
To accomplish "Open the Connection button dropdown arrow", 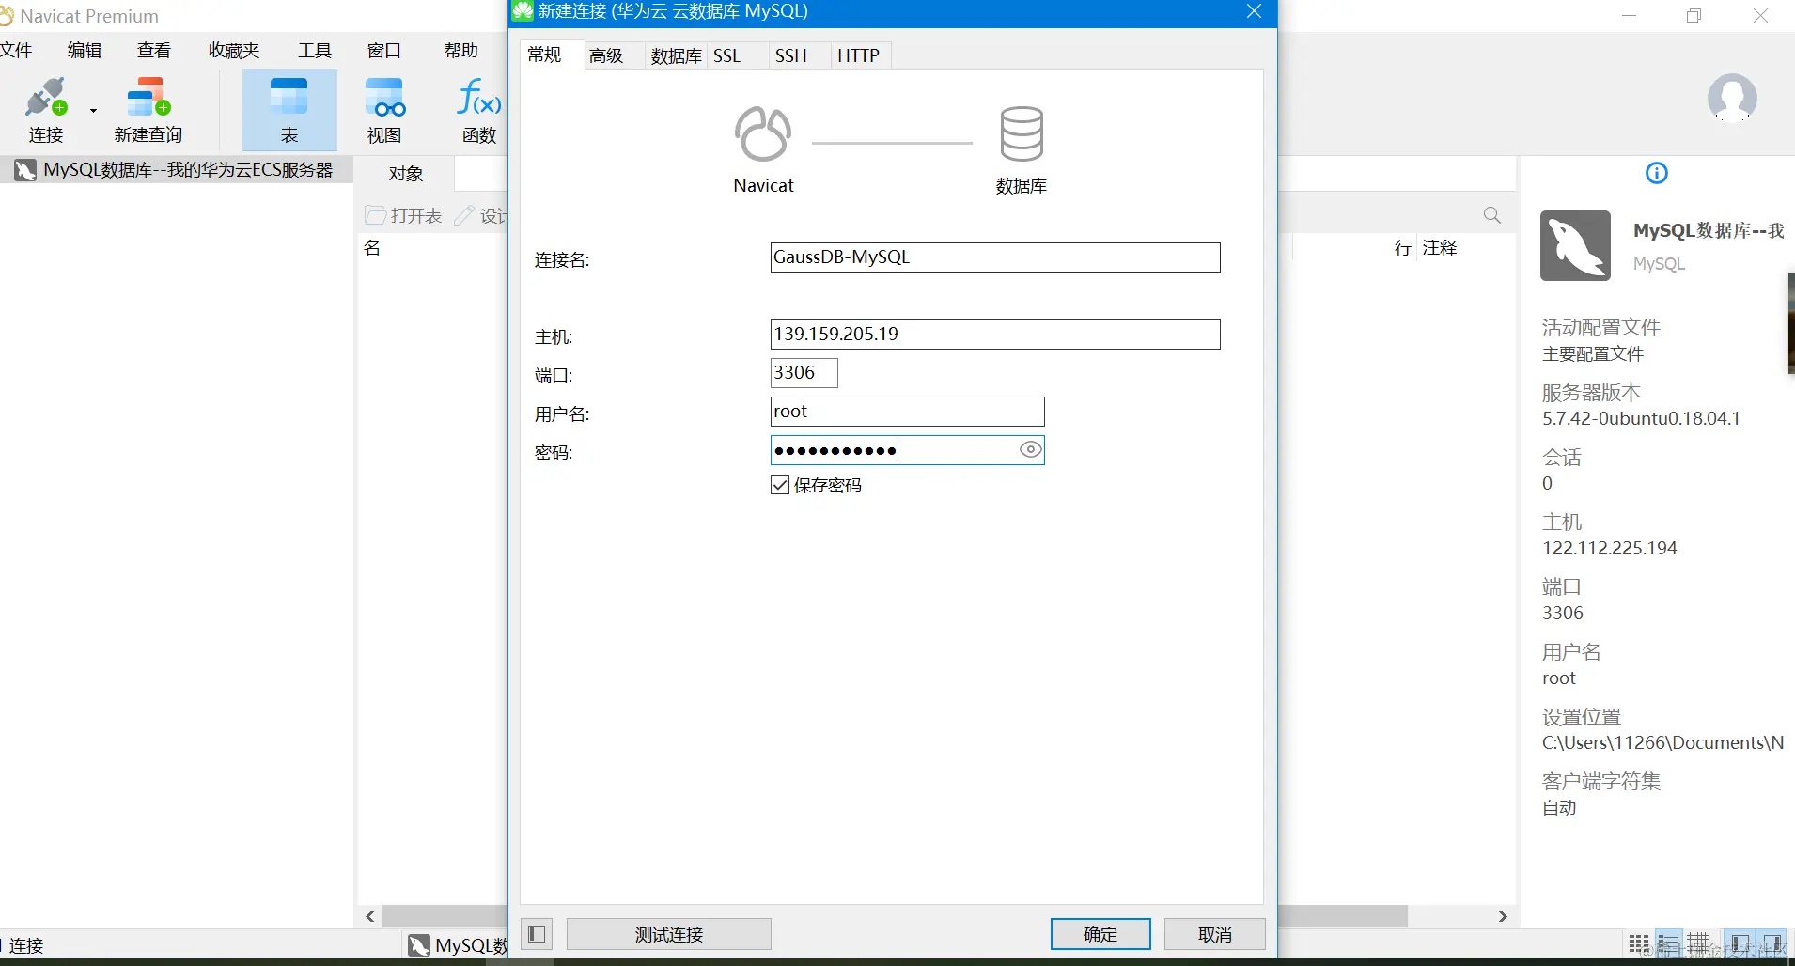I will tap(93, 111).
